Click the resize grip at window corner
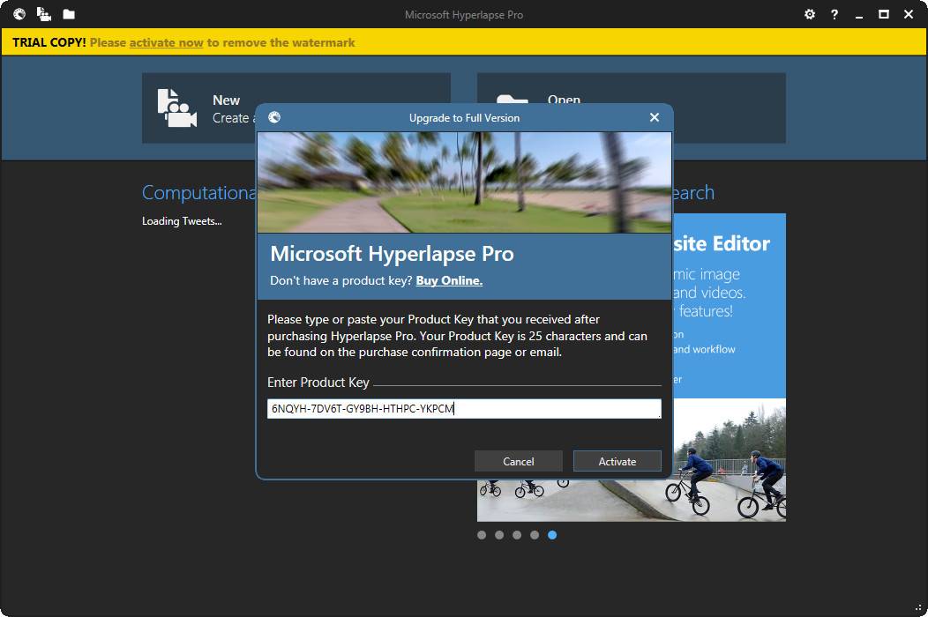 pos(919,608)
